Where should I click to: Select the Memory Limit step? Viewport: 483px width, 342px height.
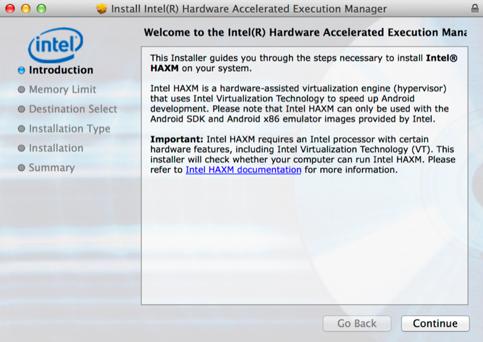click(x=63, y=90)
